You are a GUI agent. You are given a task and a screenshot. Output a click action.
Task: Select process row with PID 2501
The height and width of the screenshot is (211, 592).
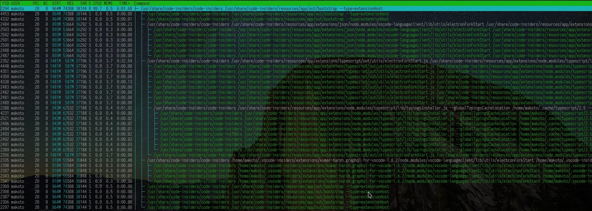coord(296,40)
